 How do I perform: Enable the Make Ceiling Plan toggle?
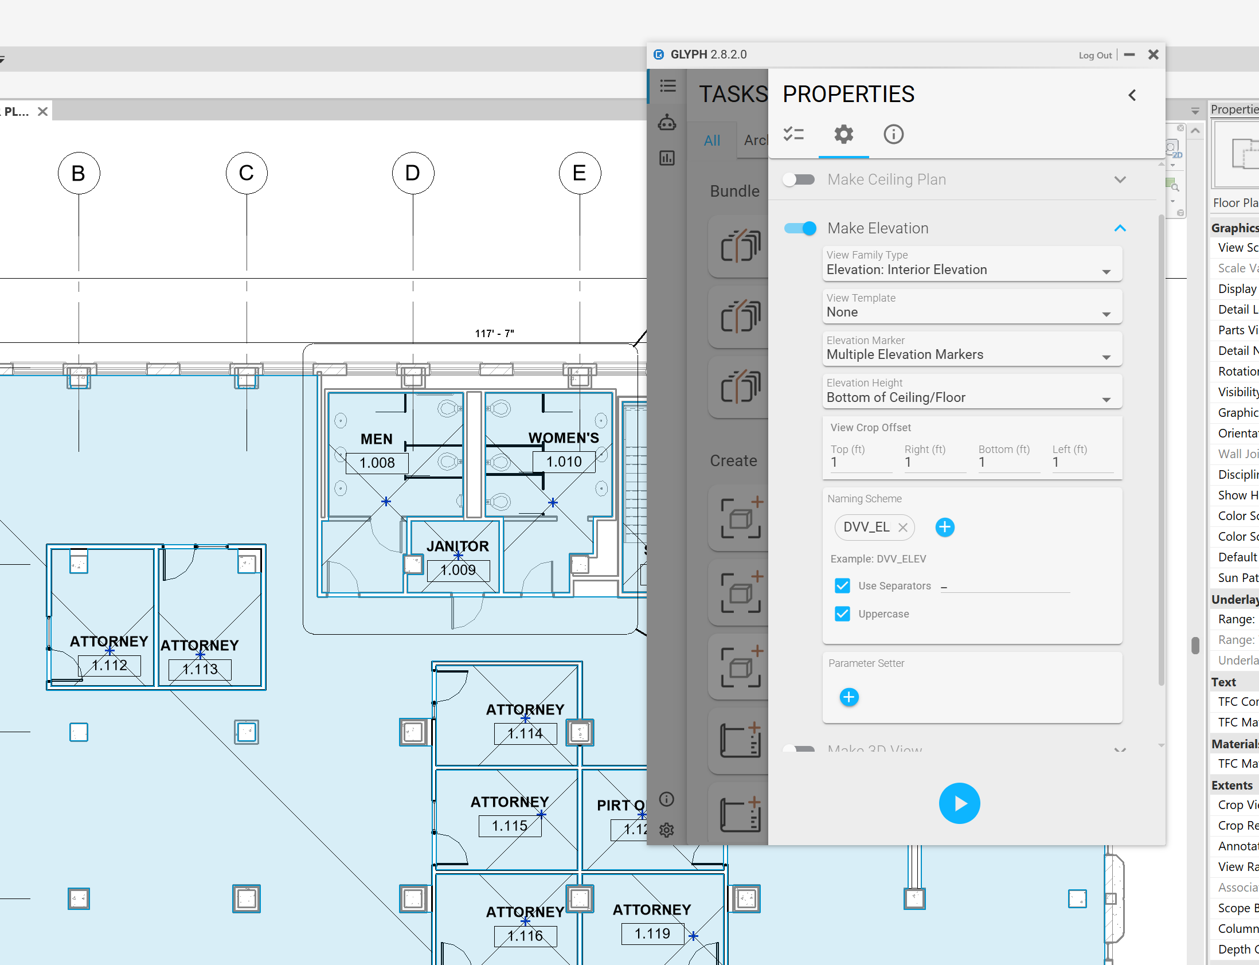pyautogui.click(x=799, y=180)
